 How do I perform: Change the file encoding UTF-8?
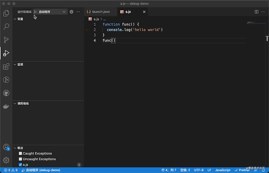coord(199,170)
